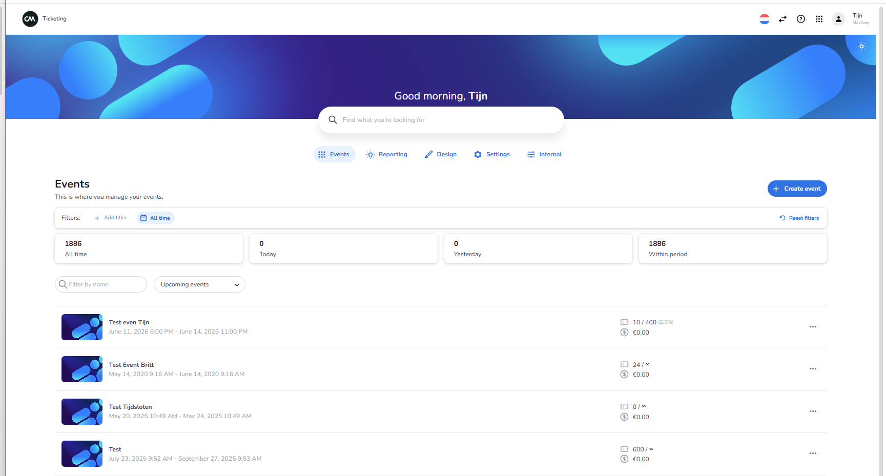Click the switch account arrows icon
Screen dimensions: 886x476
tap(782, 19)
